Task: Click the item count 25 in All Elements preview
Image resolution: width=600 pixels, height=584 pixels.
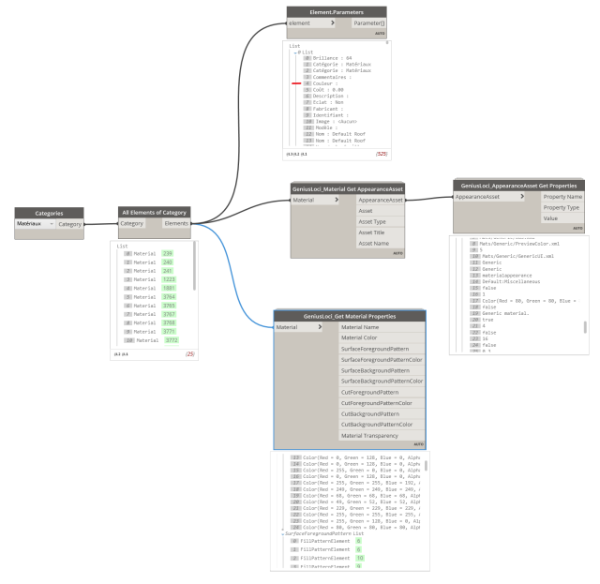Action: click(x=190, y=354)
